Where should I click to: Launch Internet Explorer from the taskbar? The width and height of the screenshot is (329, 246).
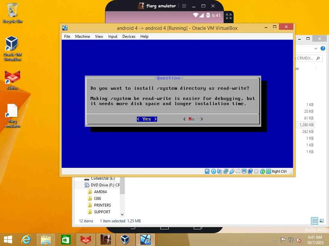click(x=26, y=240)
